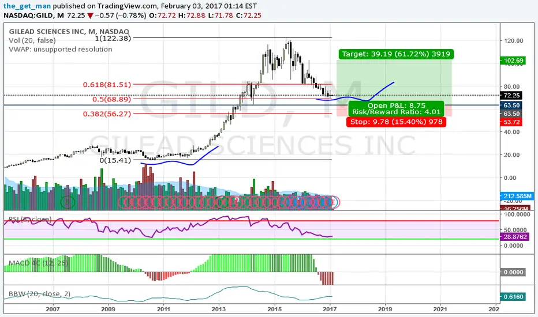Click the Open P&L 8.75 box

tap(397, 108)
